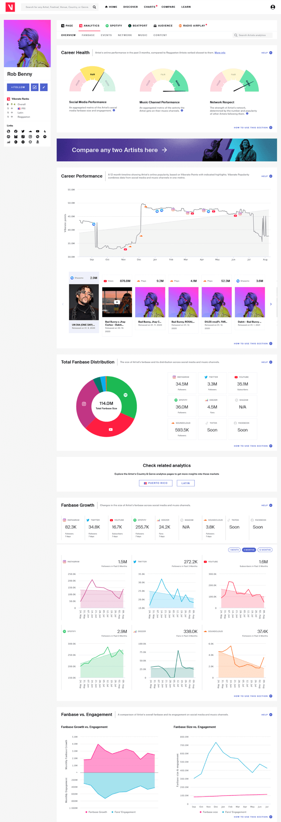Screen dimensions: 281x822
Task: Click the search magnifier icon in the top bar
Action: coord(94,7)
